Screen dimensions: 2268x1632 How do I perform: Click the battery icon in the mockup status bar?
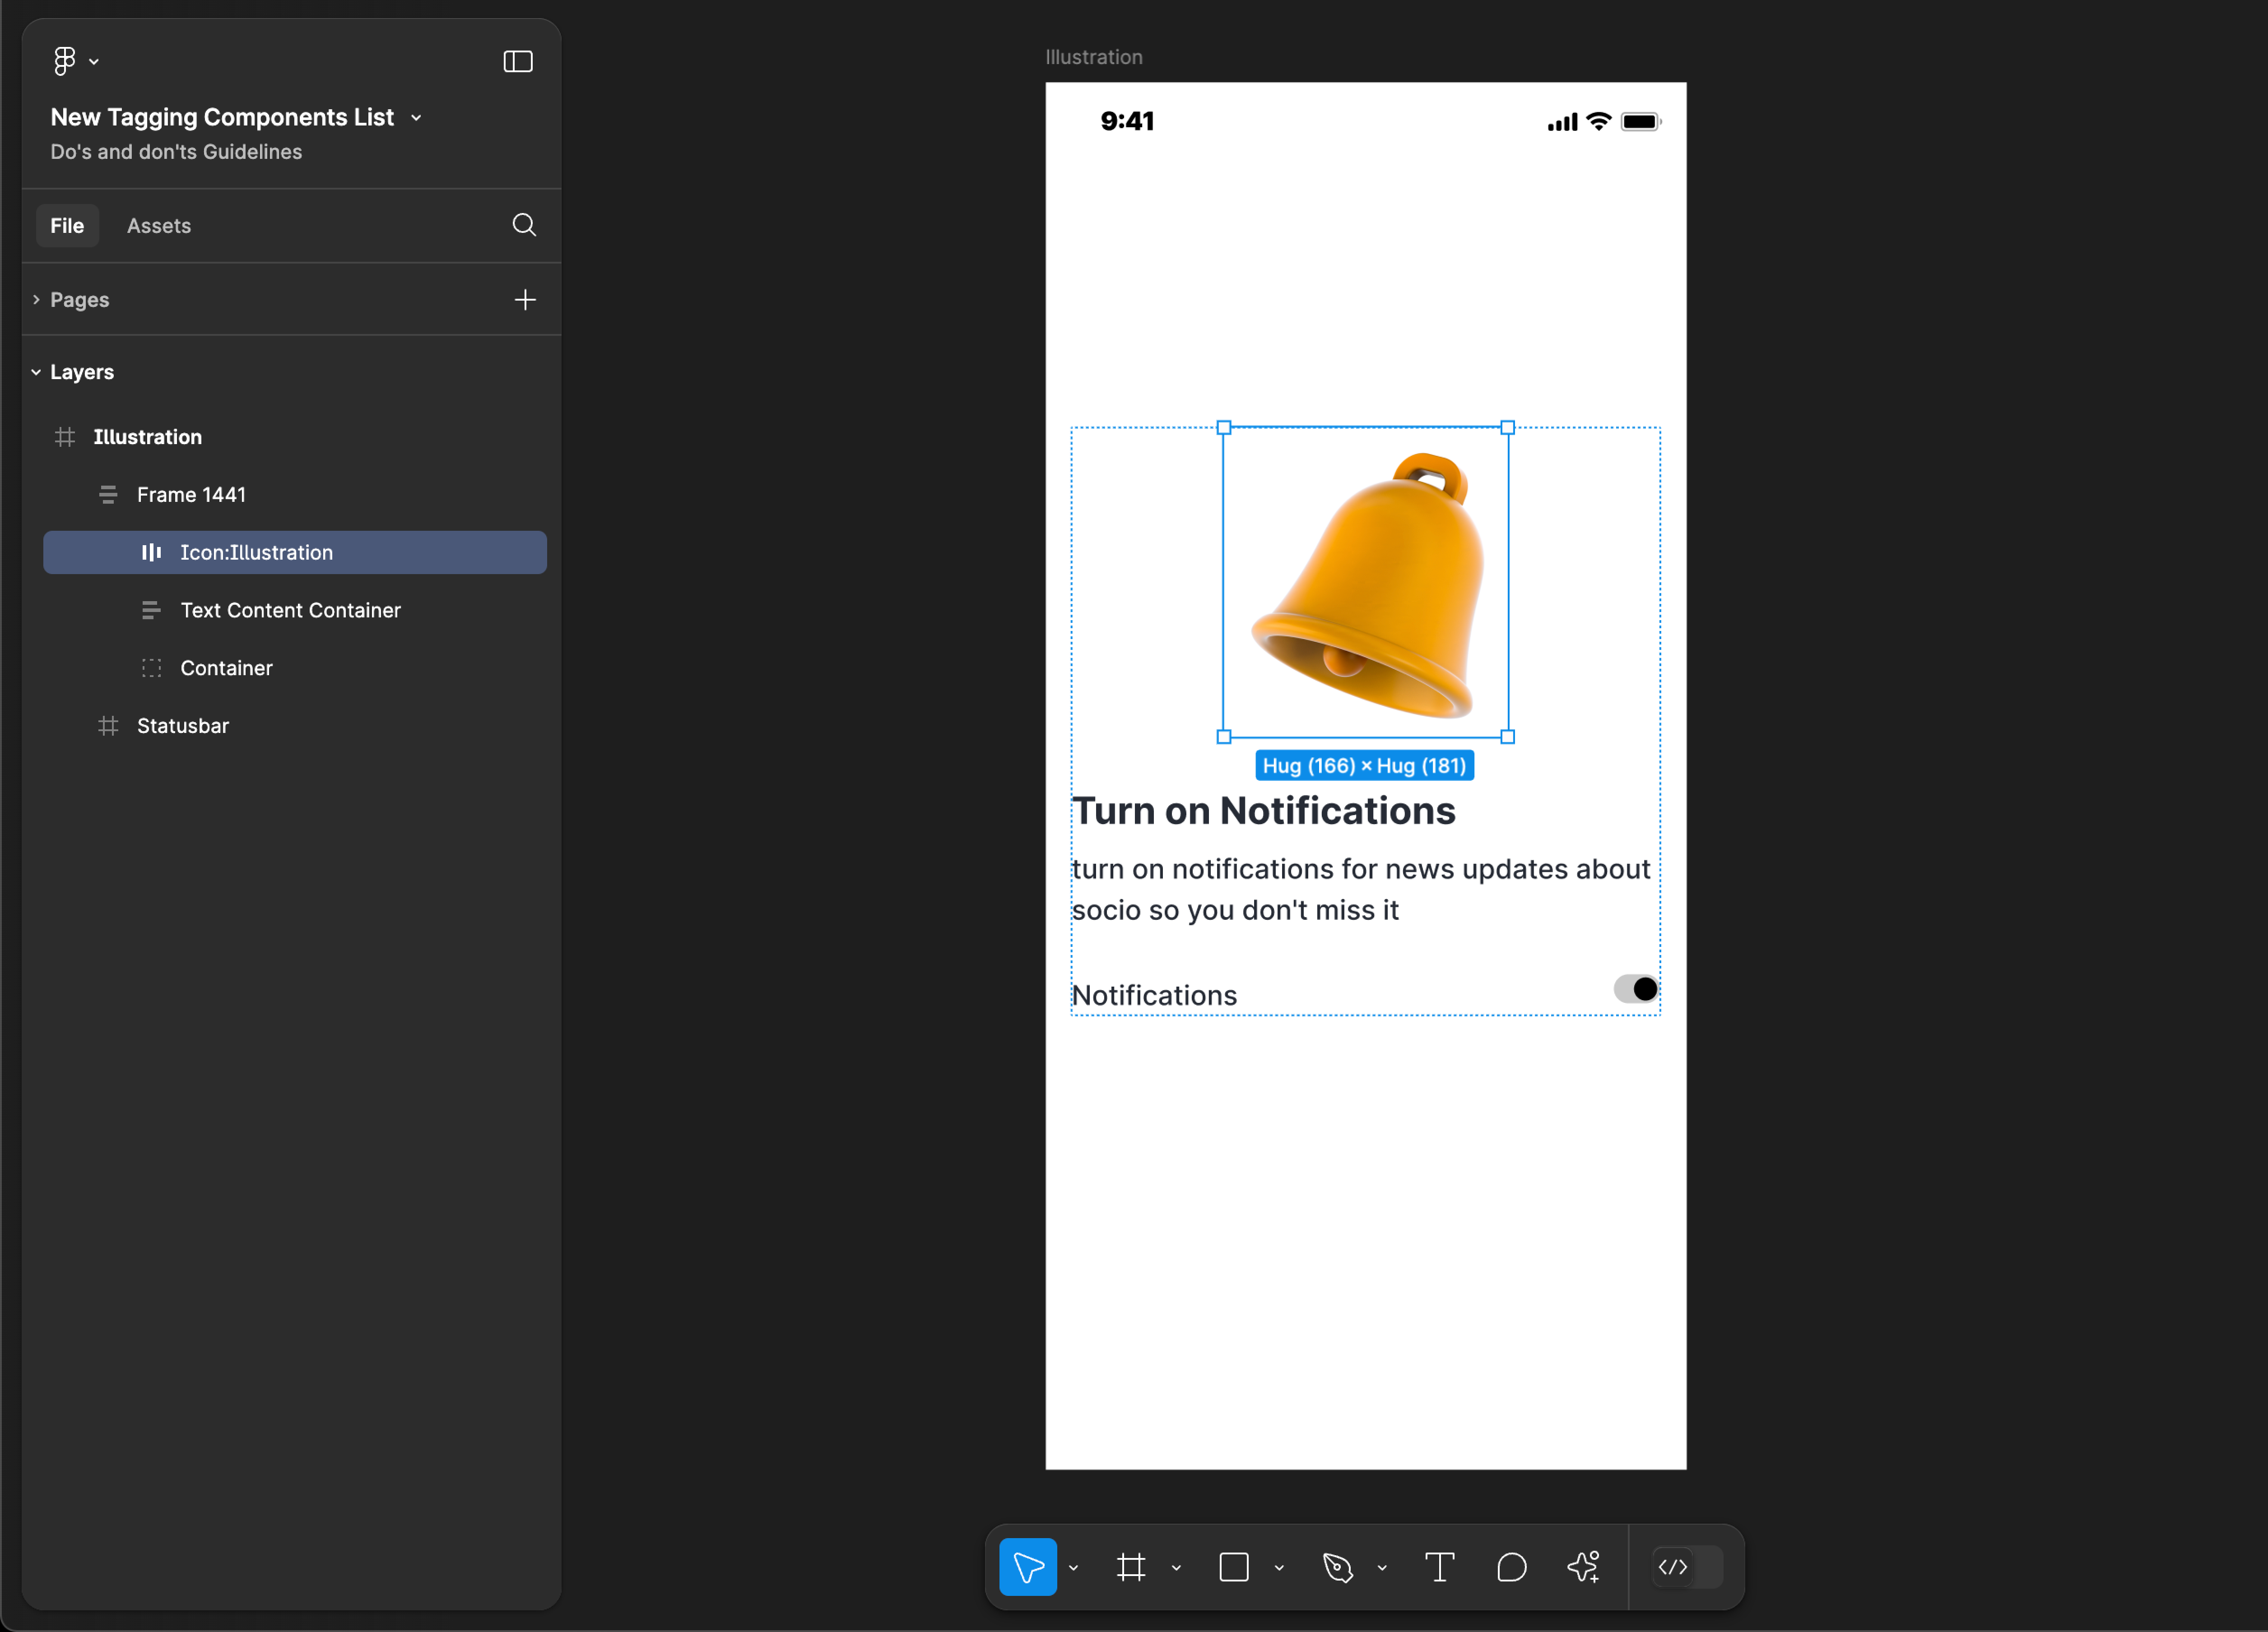[x=1641, y=122]
